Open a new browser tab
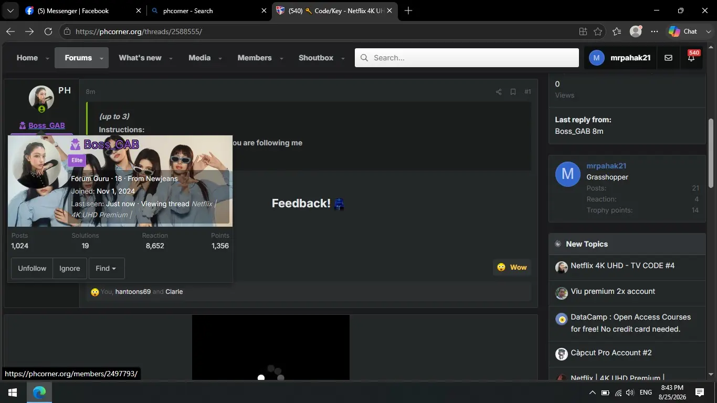Screen dimensions: 717x403 click(x=408, y=10)
